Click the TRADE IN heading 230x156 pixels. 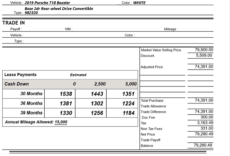[13, 23]
